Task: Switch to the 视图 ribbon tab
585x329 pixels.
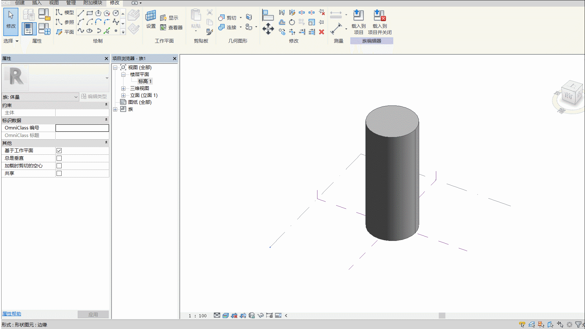Action: tap(54, 3)
